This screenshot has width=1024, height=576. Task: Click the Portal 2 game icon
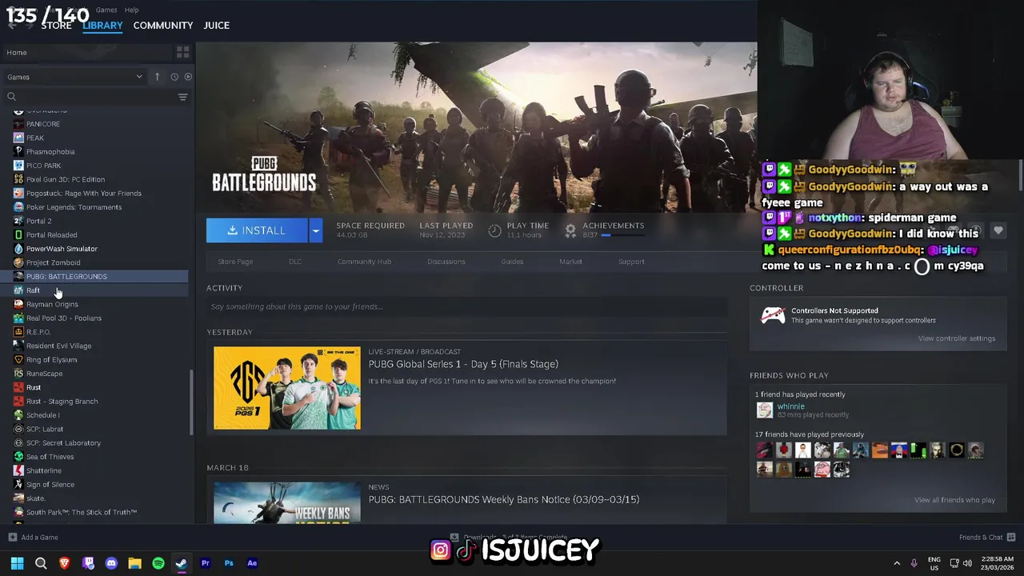pyautogui.click(x=18, y=221)
